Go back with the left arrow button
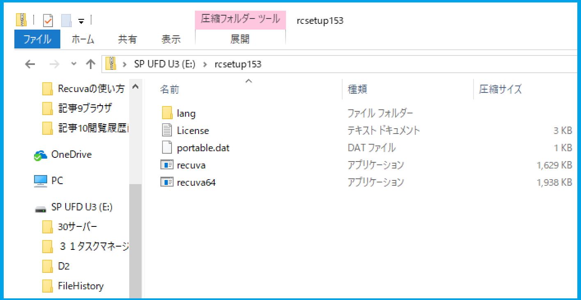 tap(30, 64)
